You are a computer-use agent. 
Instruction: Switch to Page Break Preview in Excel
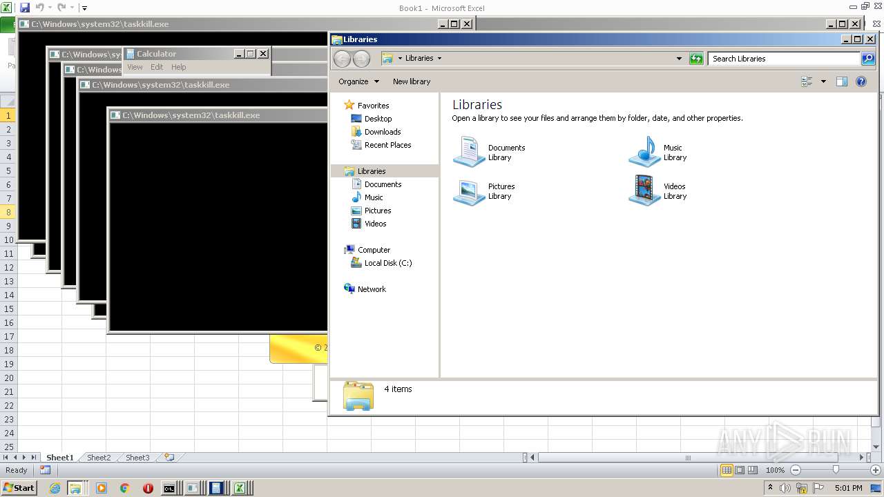pyautogui.click(x=753, y=470)
